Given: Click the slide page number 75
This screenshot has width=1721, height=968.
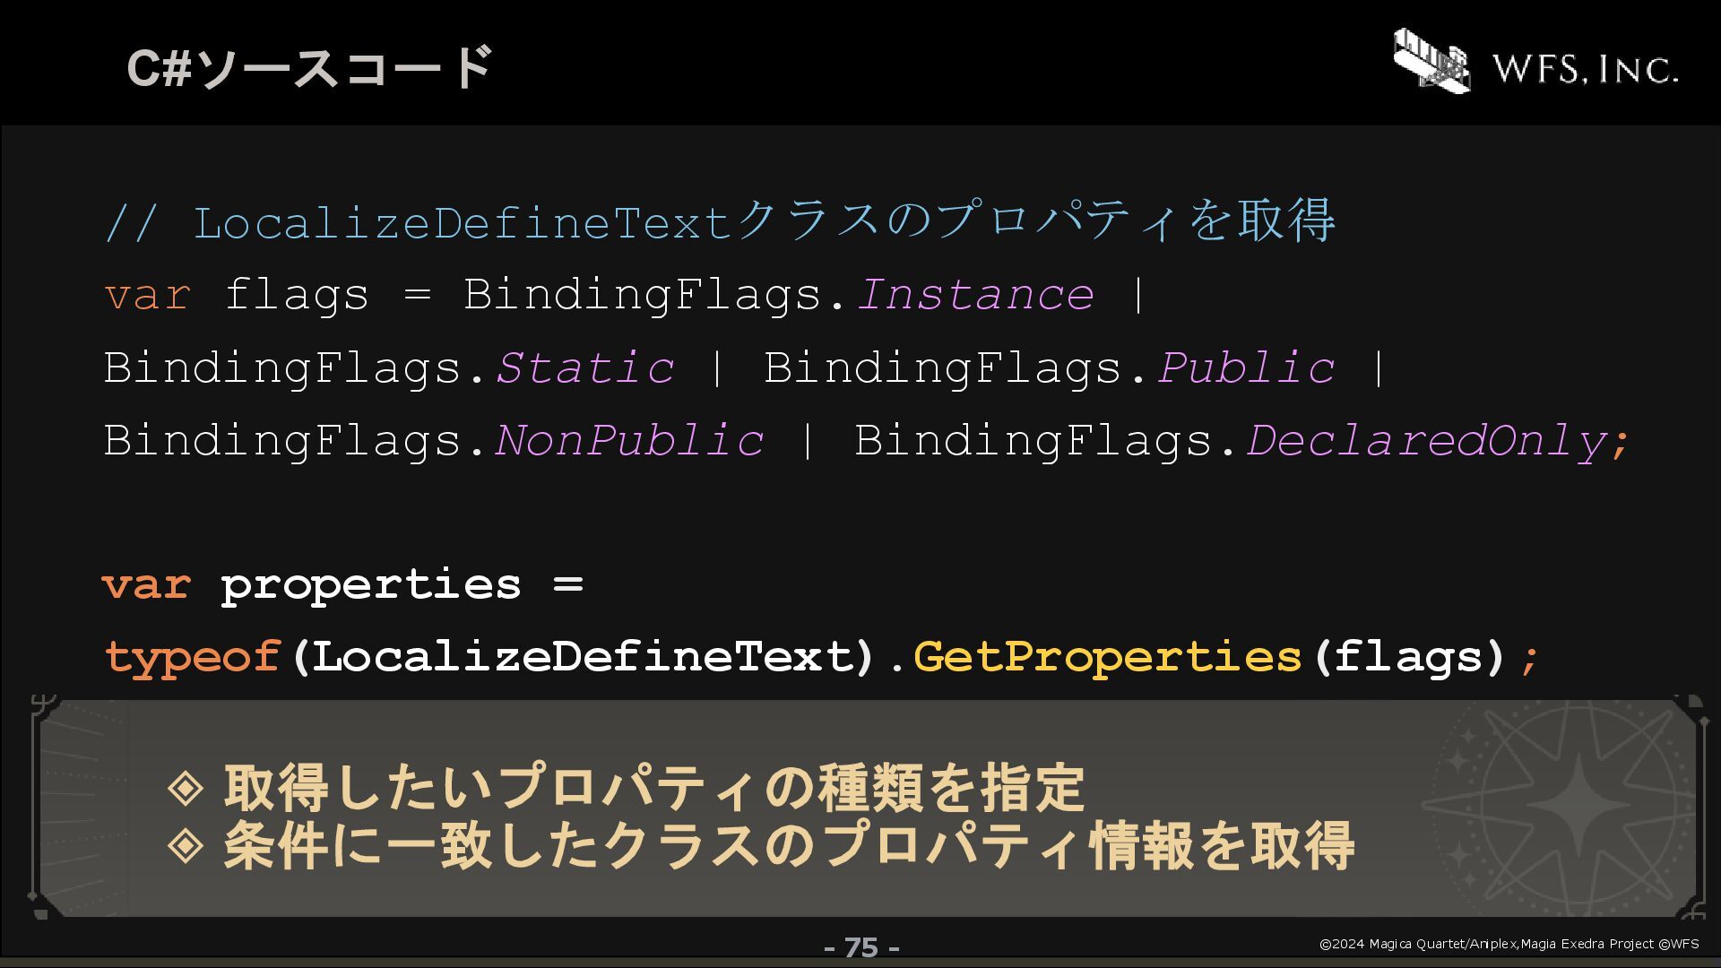Looking at the screenshot, I should point(861,947).
